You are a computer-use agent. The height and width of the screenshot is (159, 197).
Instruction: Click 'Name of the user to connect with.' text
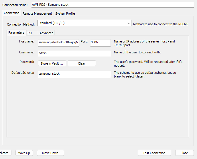click(x=137, y=52)
